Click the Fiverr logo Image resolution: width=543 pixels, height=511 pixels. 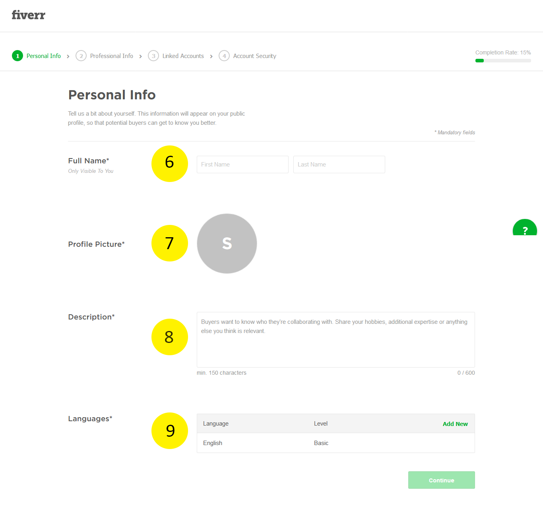pyautogui.click(x=28, y=15)
